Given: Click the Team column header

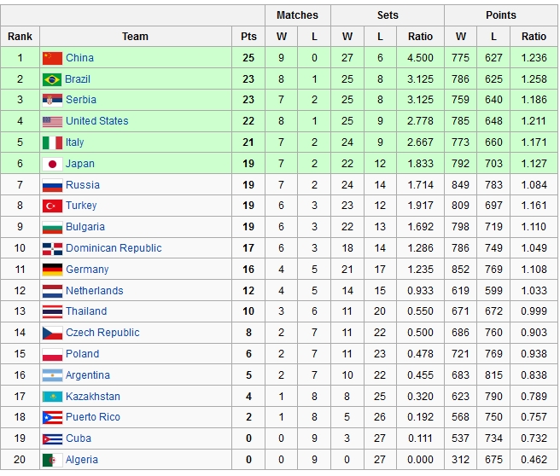Looking at the screenshot, I should (x=135, y=37).
